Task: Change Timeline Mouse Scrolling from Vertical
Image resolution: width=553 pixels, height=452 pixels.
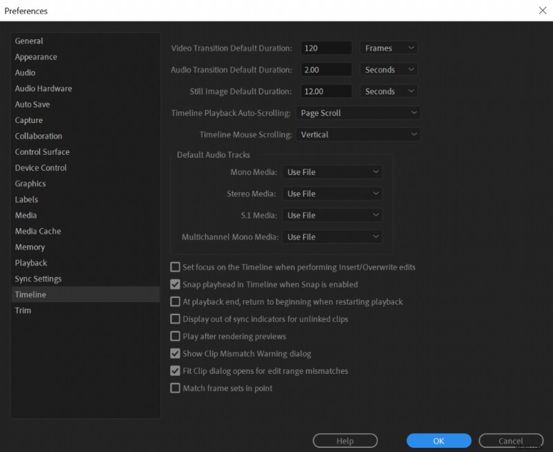Action: point(358,134)
